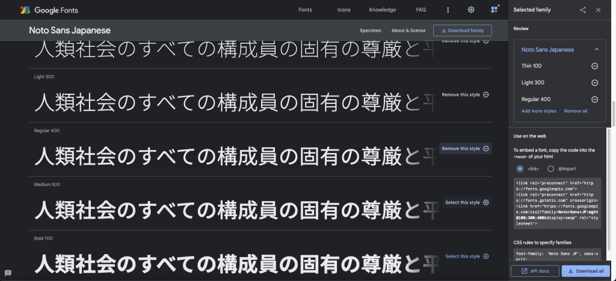The width and height of the screenshot is (616, 281).
Task: Open the selected families grid icon
Action: [494, 10]
